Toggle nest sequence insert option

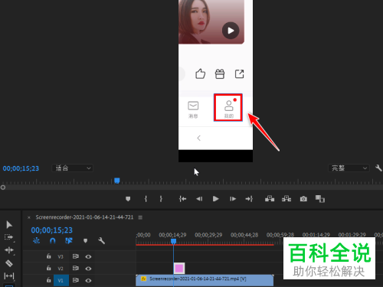(36, 240)
